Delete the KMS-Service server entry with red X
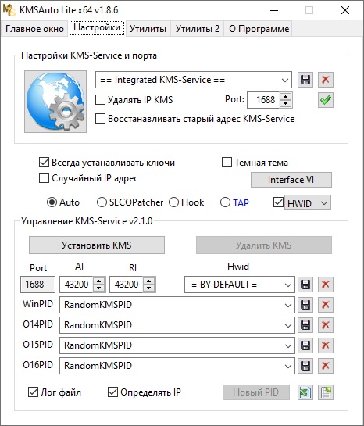Image resolution: width=364 pixels, height=426 pixels. click(326, 80)
